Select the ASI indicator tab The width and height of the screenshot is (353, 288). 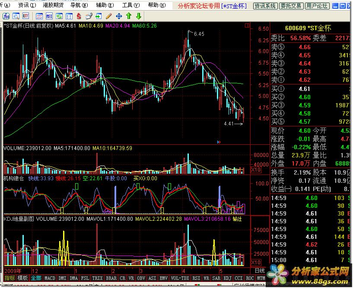[152, 278]
